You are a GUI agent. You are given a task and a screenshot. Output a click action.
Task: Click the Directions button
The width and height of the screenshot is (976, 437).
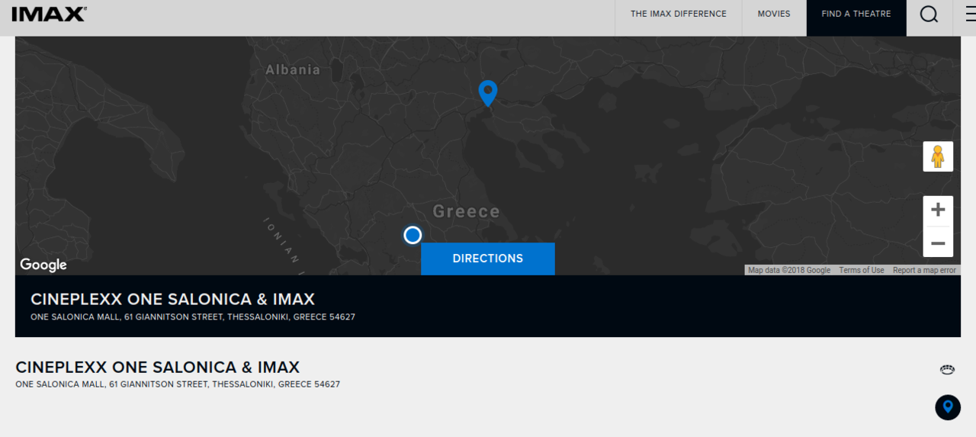click(488, 259)
